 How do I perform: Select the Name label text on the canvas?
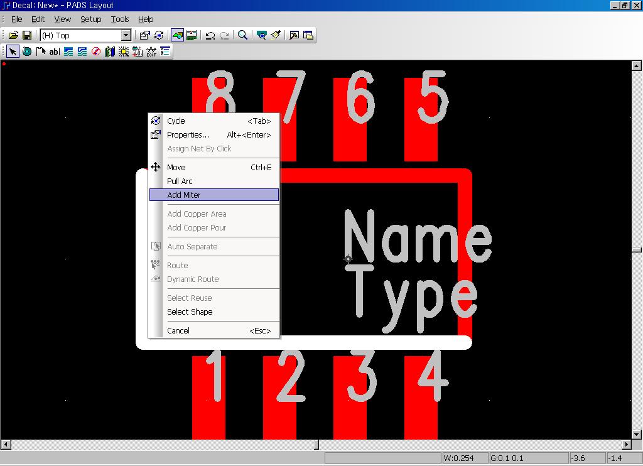(418, 237)
